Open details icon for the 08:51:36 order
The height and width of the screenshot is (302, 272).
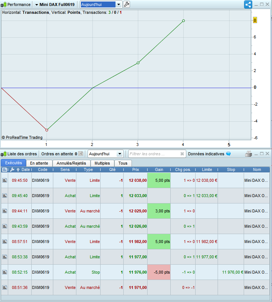[5, 287]
